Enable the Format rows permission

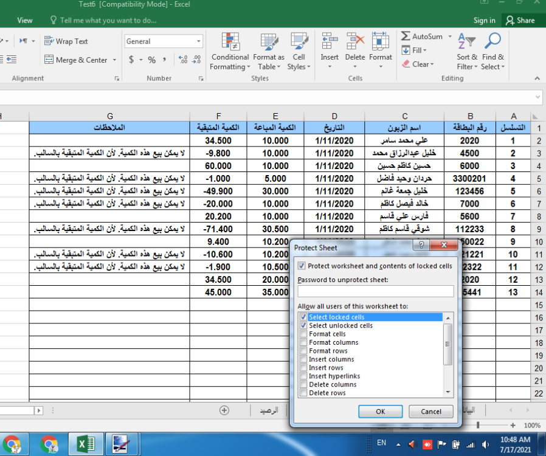click(x=303, y=351)
